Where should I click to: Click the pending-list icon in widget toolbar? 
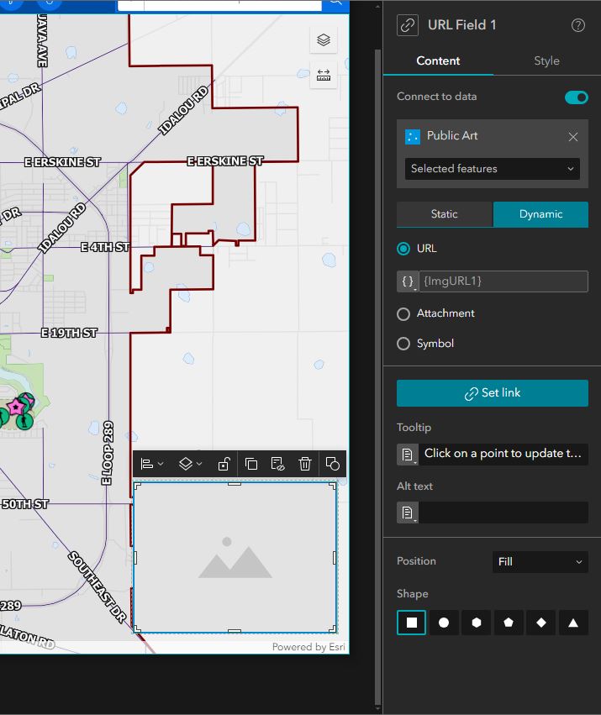pos(277,464)
